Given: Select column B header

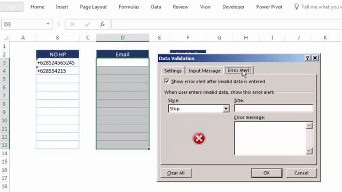Looking at the screenshot, I should 58,38.
